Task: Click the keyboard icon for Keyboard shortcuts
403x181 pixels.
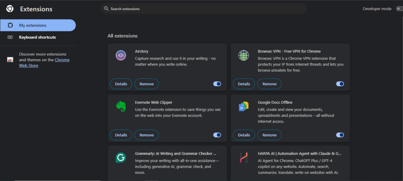Action: pyautogui.click(x=10, y=37)
